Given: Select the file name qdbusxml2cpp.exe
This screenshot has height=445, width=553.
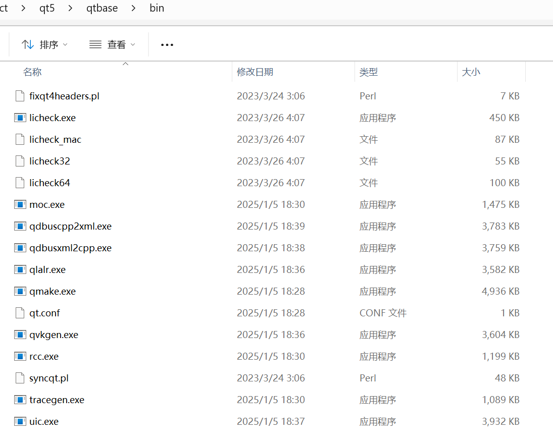Looking at the screenshot, I should [x=71, y=248].
